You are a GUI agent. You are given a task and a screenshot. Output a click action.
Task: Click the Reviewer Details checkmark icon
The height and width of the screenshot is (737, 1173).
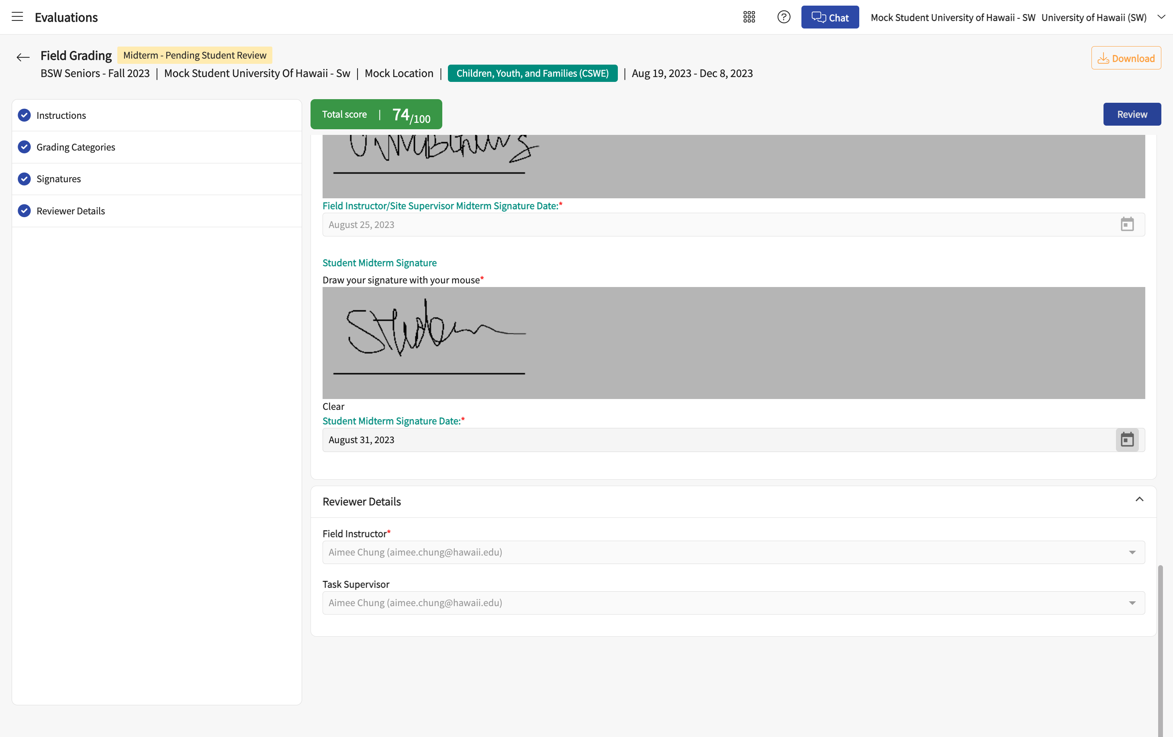[25, 211]
